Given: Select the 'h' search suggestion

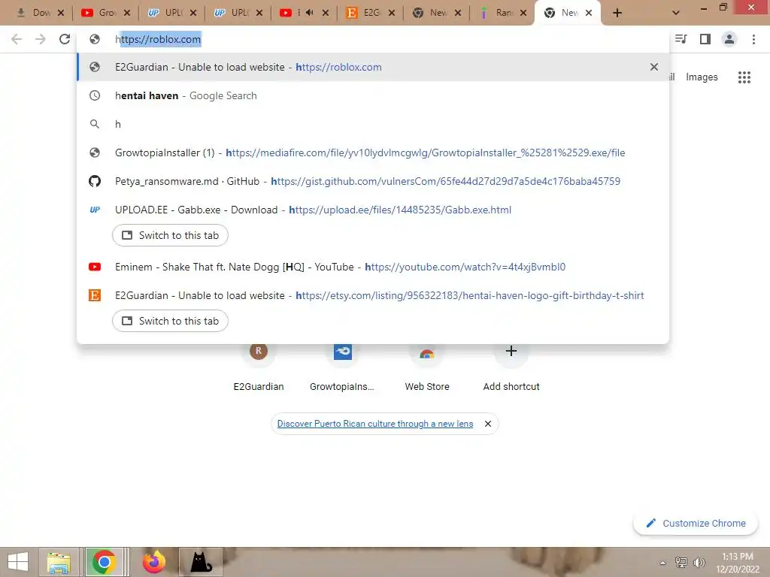Looking at the screenshot, I should [x=373, y=124].
